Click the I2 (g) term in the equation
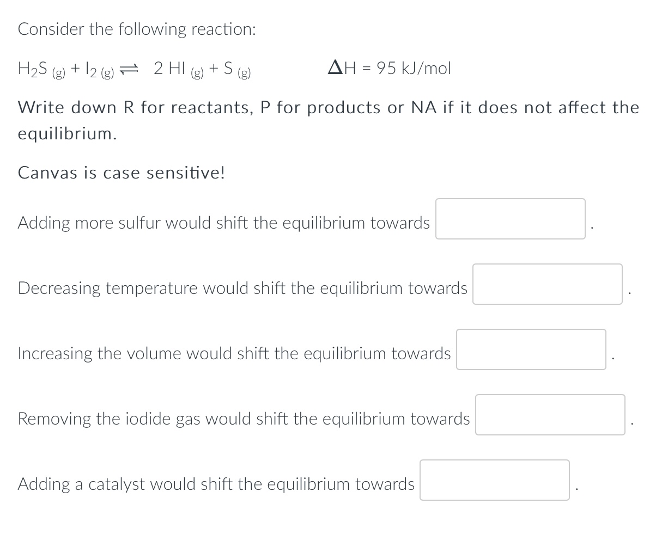 click(x=97, y=69)
